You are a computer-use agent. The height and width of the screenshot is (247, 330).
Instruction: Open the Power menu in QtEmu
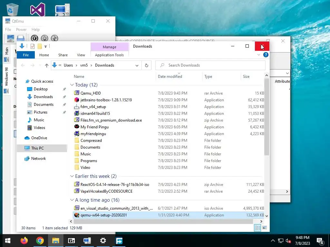point(21,29)
